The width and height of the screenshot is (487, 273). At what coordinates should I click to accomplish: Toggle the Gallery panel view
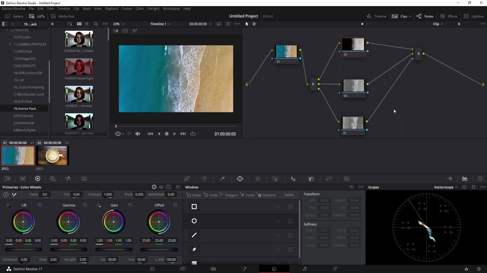(x=18, y=16)
